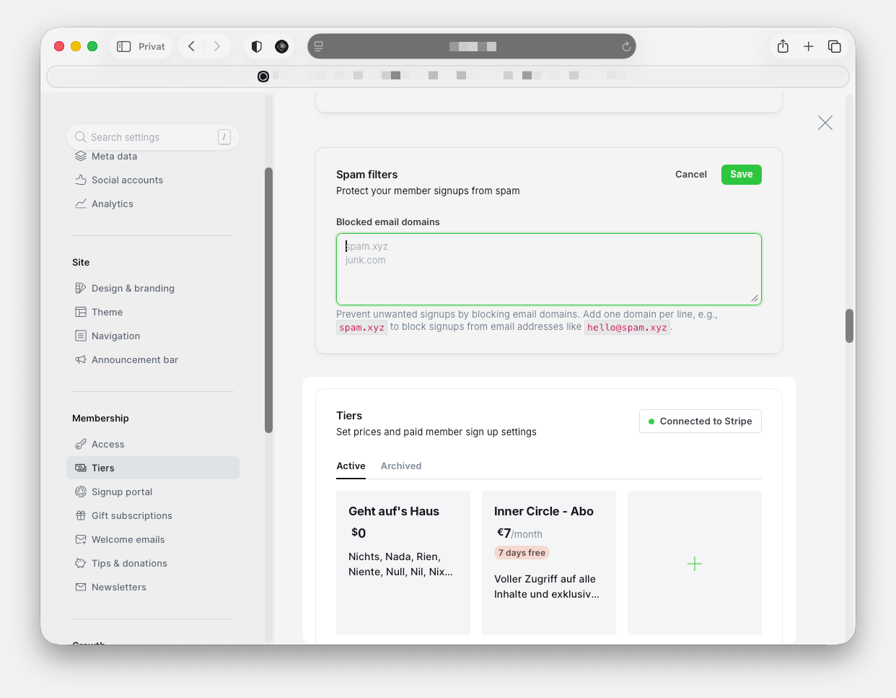Screen dimensions: 896x698
Task: Click the round dark extension icon
Action: [x=282, y=46]
